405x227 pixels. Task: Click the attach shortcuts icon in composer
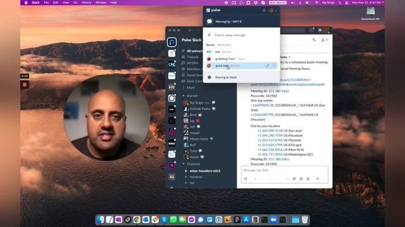pyautogui.click(x=246, y=178)
